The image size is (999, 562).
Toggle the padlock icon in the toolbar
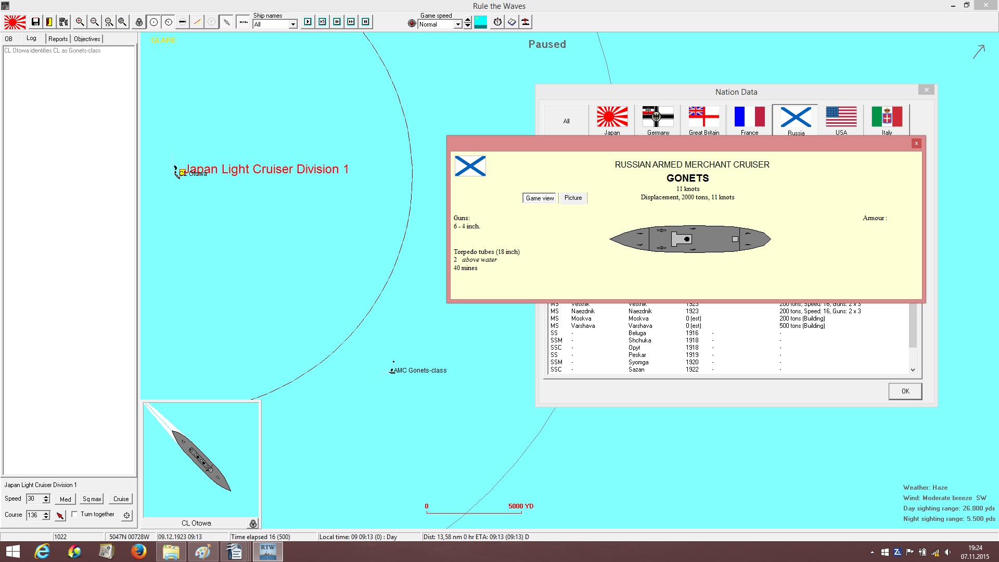point(139,22)
